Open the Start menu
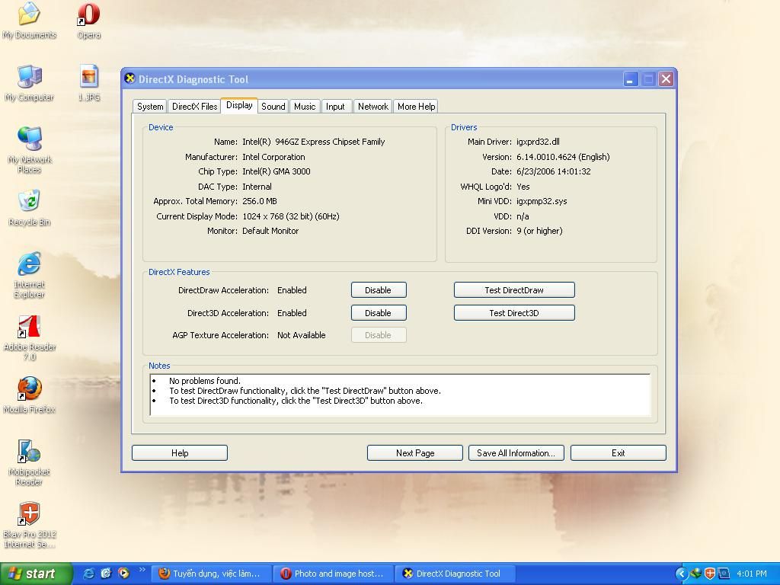 click(36, 574)
